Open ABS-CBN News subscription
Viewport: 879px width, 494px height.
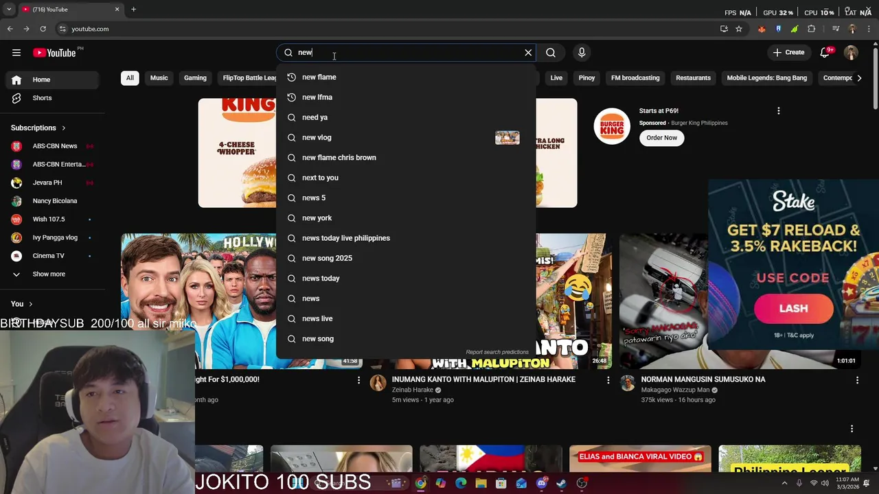coord(53,146)
